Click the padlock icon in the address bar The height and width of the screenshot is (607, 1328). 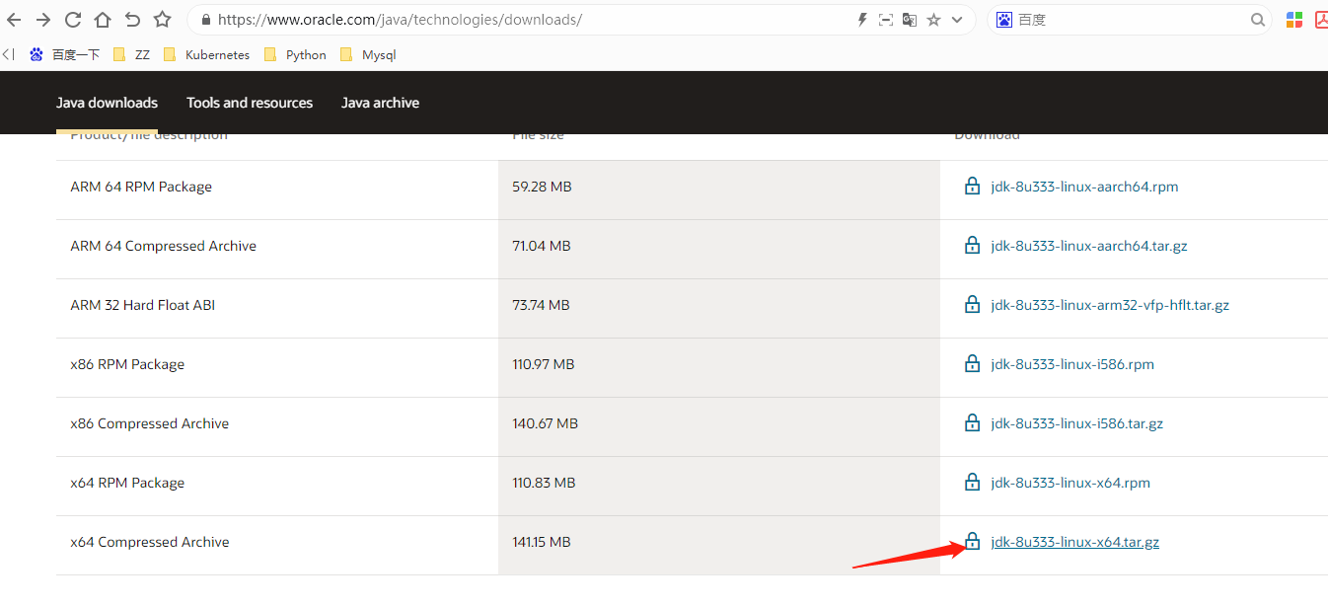205,20
